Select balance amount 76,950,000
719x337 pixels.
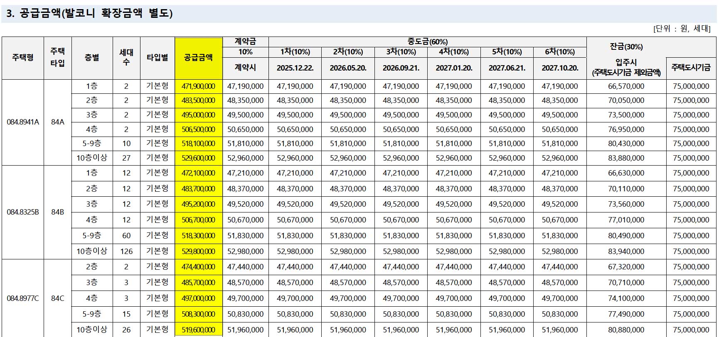tap(626, 129)
